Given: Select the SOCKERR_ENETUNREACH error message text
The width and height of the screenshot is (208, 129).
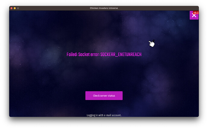Looking at the screenshot, I should click(x=121, y=54).
